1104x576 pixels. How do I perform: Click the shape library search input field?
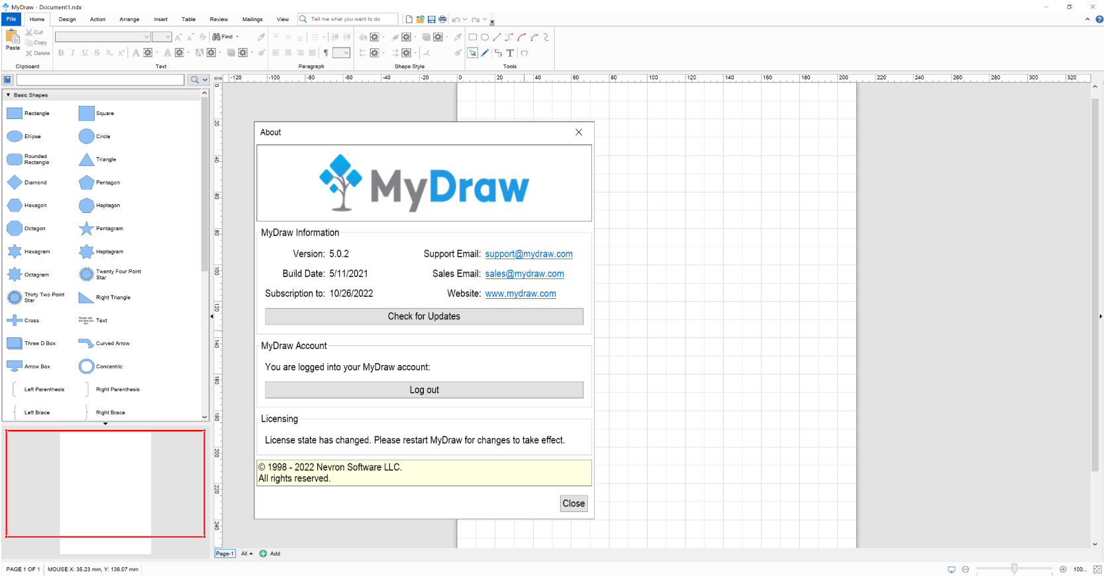point(100,80)
